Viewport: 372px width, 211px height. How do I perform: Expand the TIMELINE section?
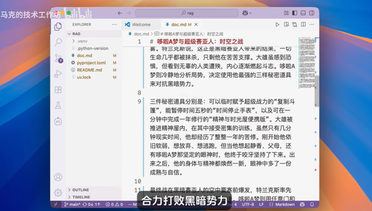94,197
